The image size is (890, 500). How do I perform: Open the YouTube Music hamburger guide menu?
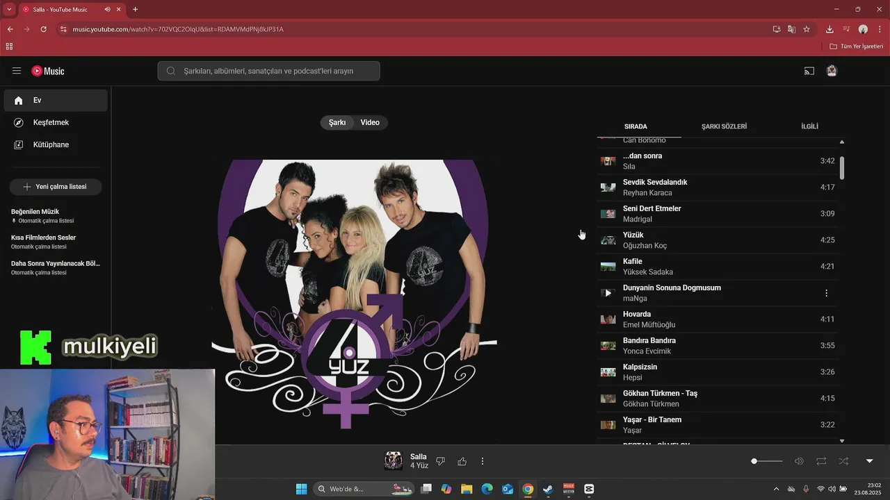pyautogui.click(x=17, y=71)
